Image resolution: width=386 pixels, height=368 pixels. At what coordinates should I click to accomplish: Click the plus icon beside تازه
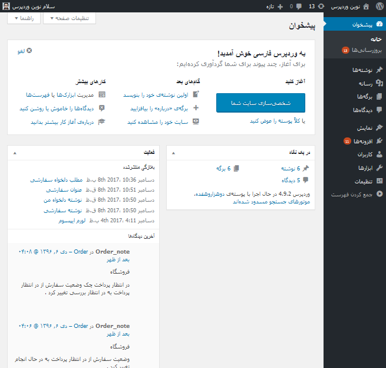pyautogui.click(x=280, y=6)
